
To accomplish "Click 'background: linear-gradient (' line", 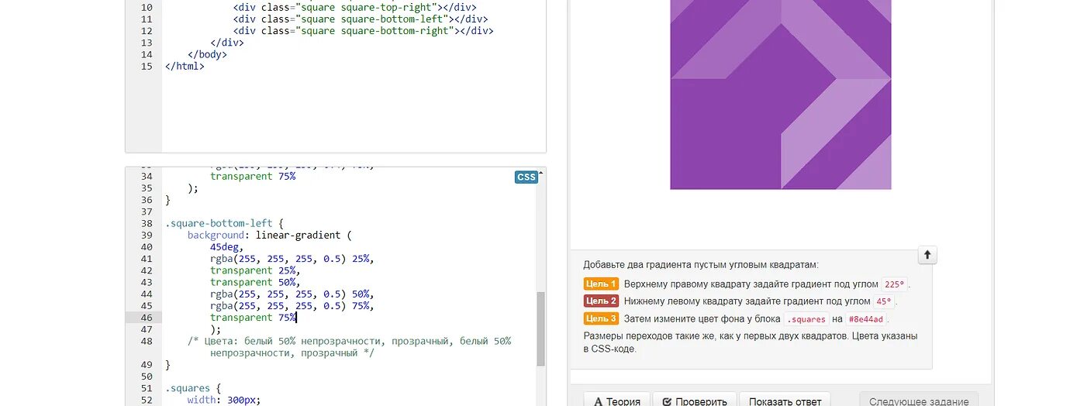I will pos(270,235).
